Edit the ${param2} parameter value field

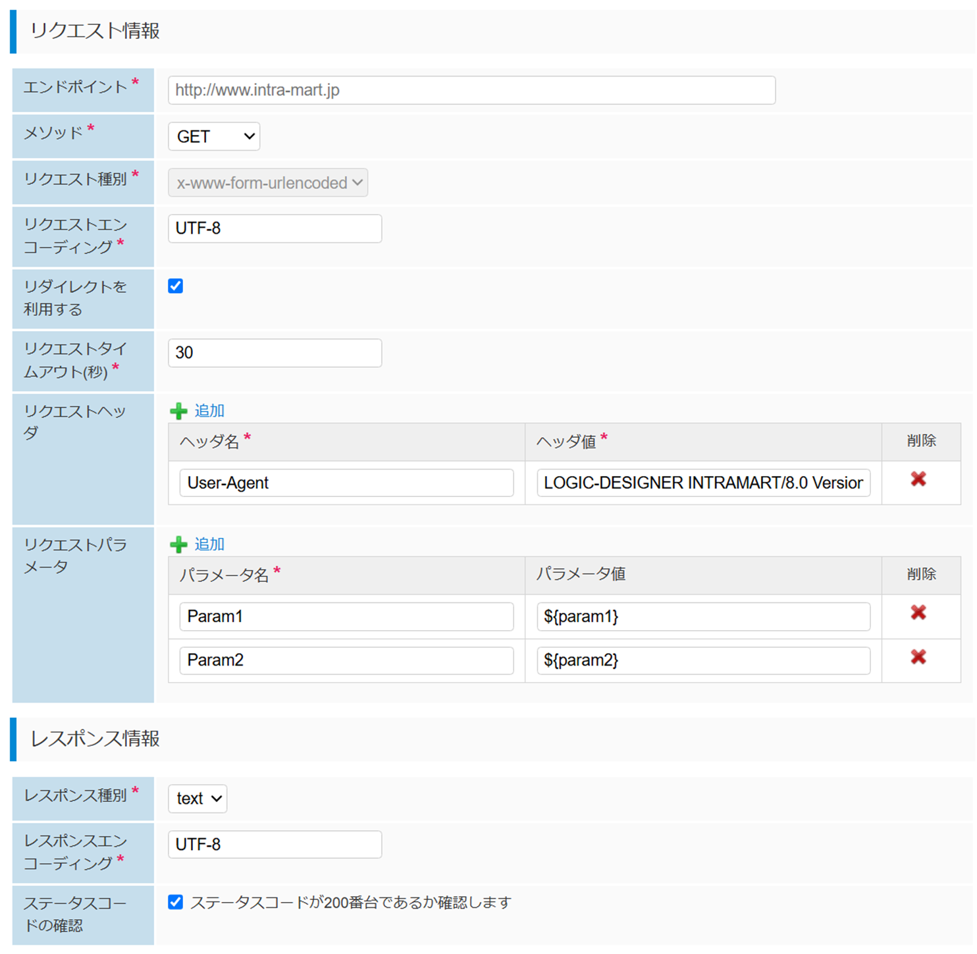(x=703, y=660)
